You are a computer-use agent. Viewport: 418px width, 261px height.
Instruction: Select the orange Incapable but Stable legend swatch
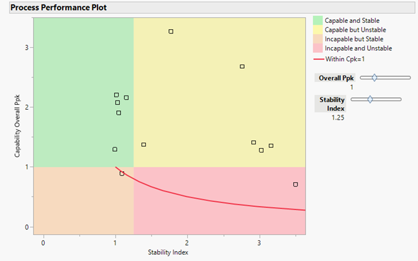click(317, 39)
